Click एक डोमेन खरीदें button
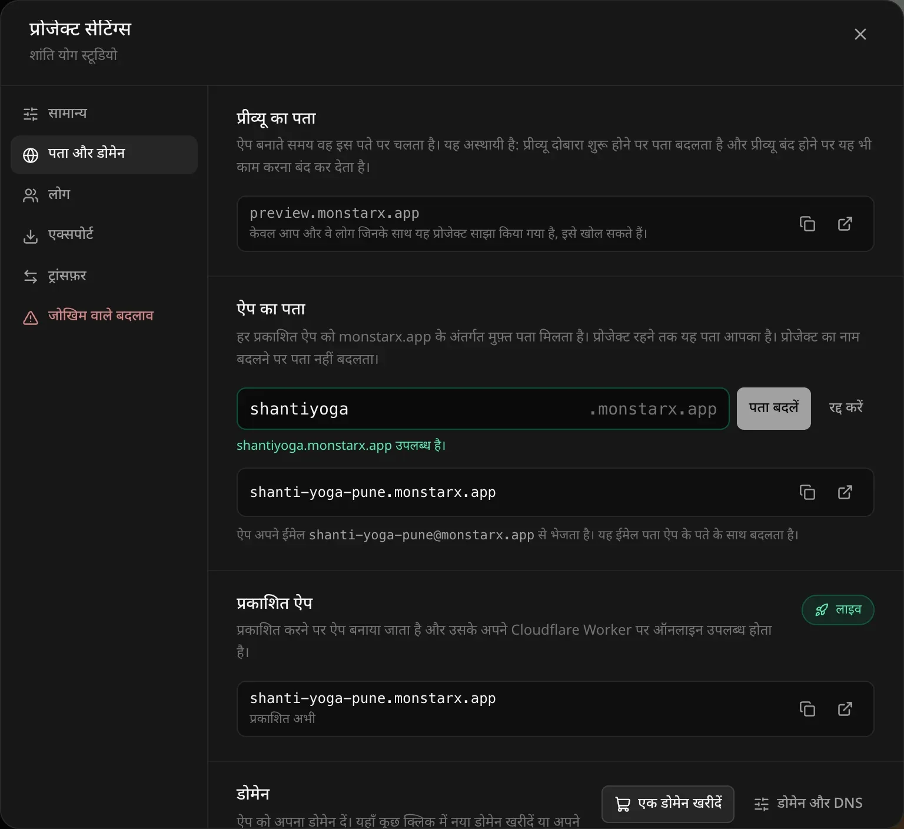 click(x=668, y=804)
